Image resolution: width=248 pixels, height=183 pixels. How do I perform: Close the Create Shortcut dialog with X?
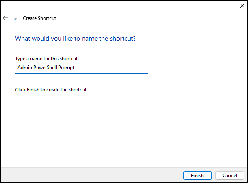242,6
